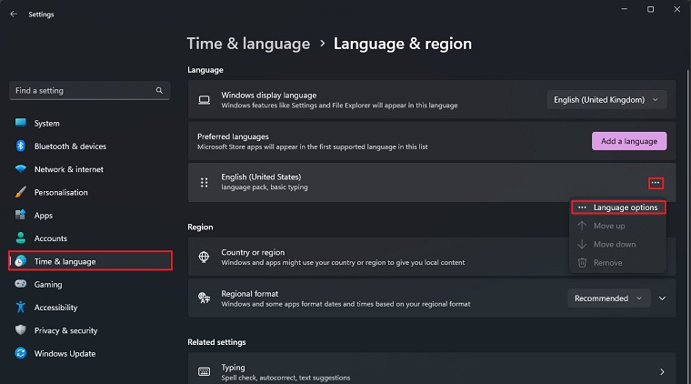Click the keyboard icon beside Typing
The width and height of the screenshot is (691, 384).
pyautogui.click(x=204, y=371)
